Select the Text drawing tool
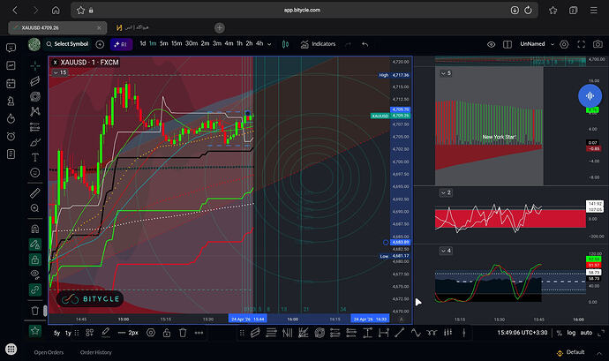 click(x=35, y=157)
